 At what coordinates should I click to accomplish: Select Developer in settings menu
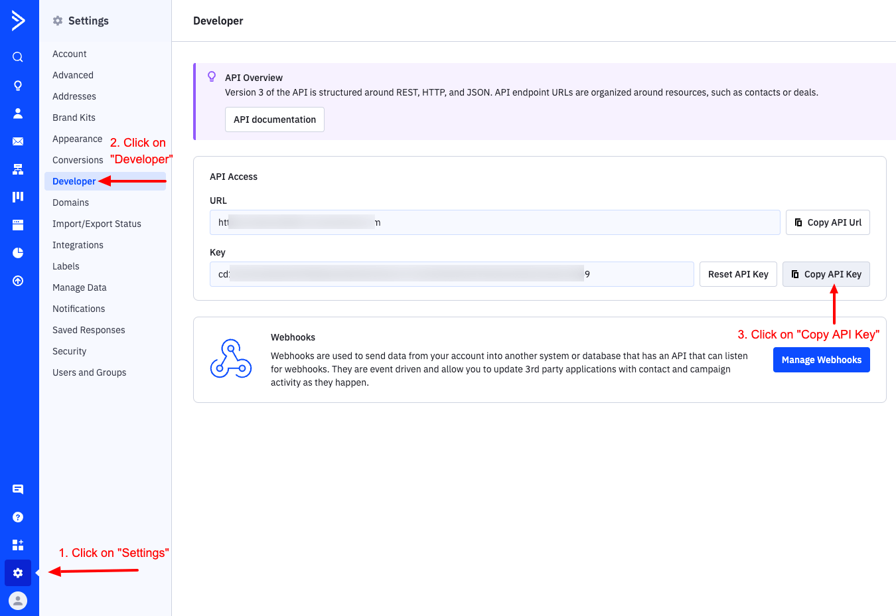point(105,181)
